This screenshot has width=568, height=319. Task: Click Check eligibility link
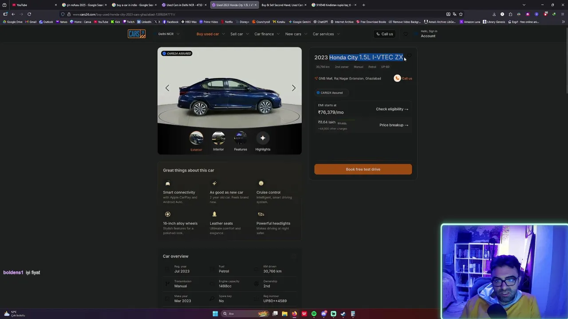[x=392, y=109]
